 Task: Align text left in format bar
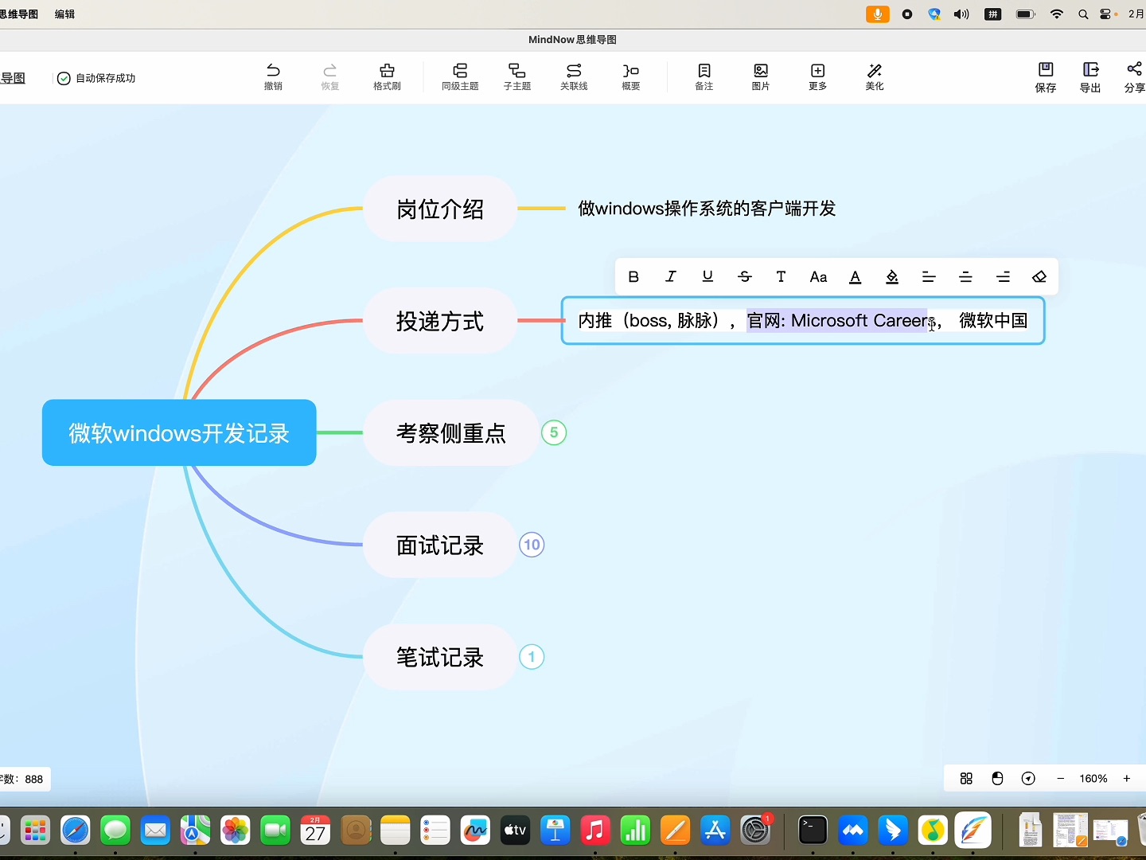929,277
